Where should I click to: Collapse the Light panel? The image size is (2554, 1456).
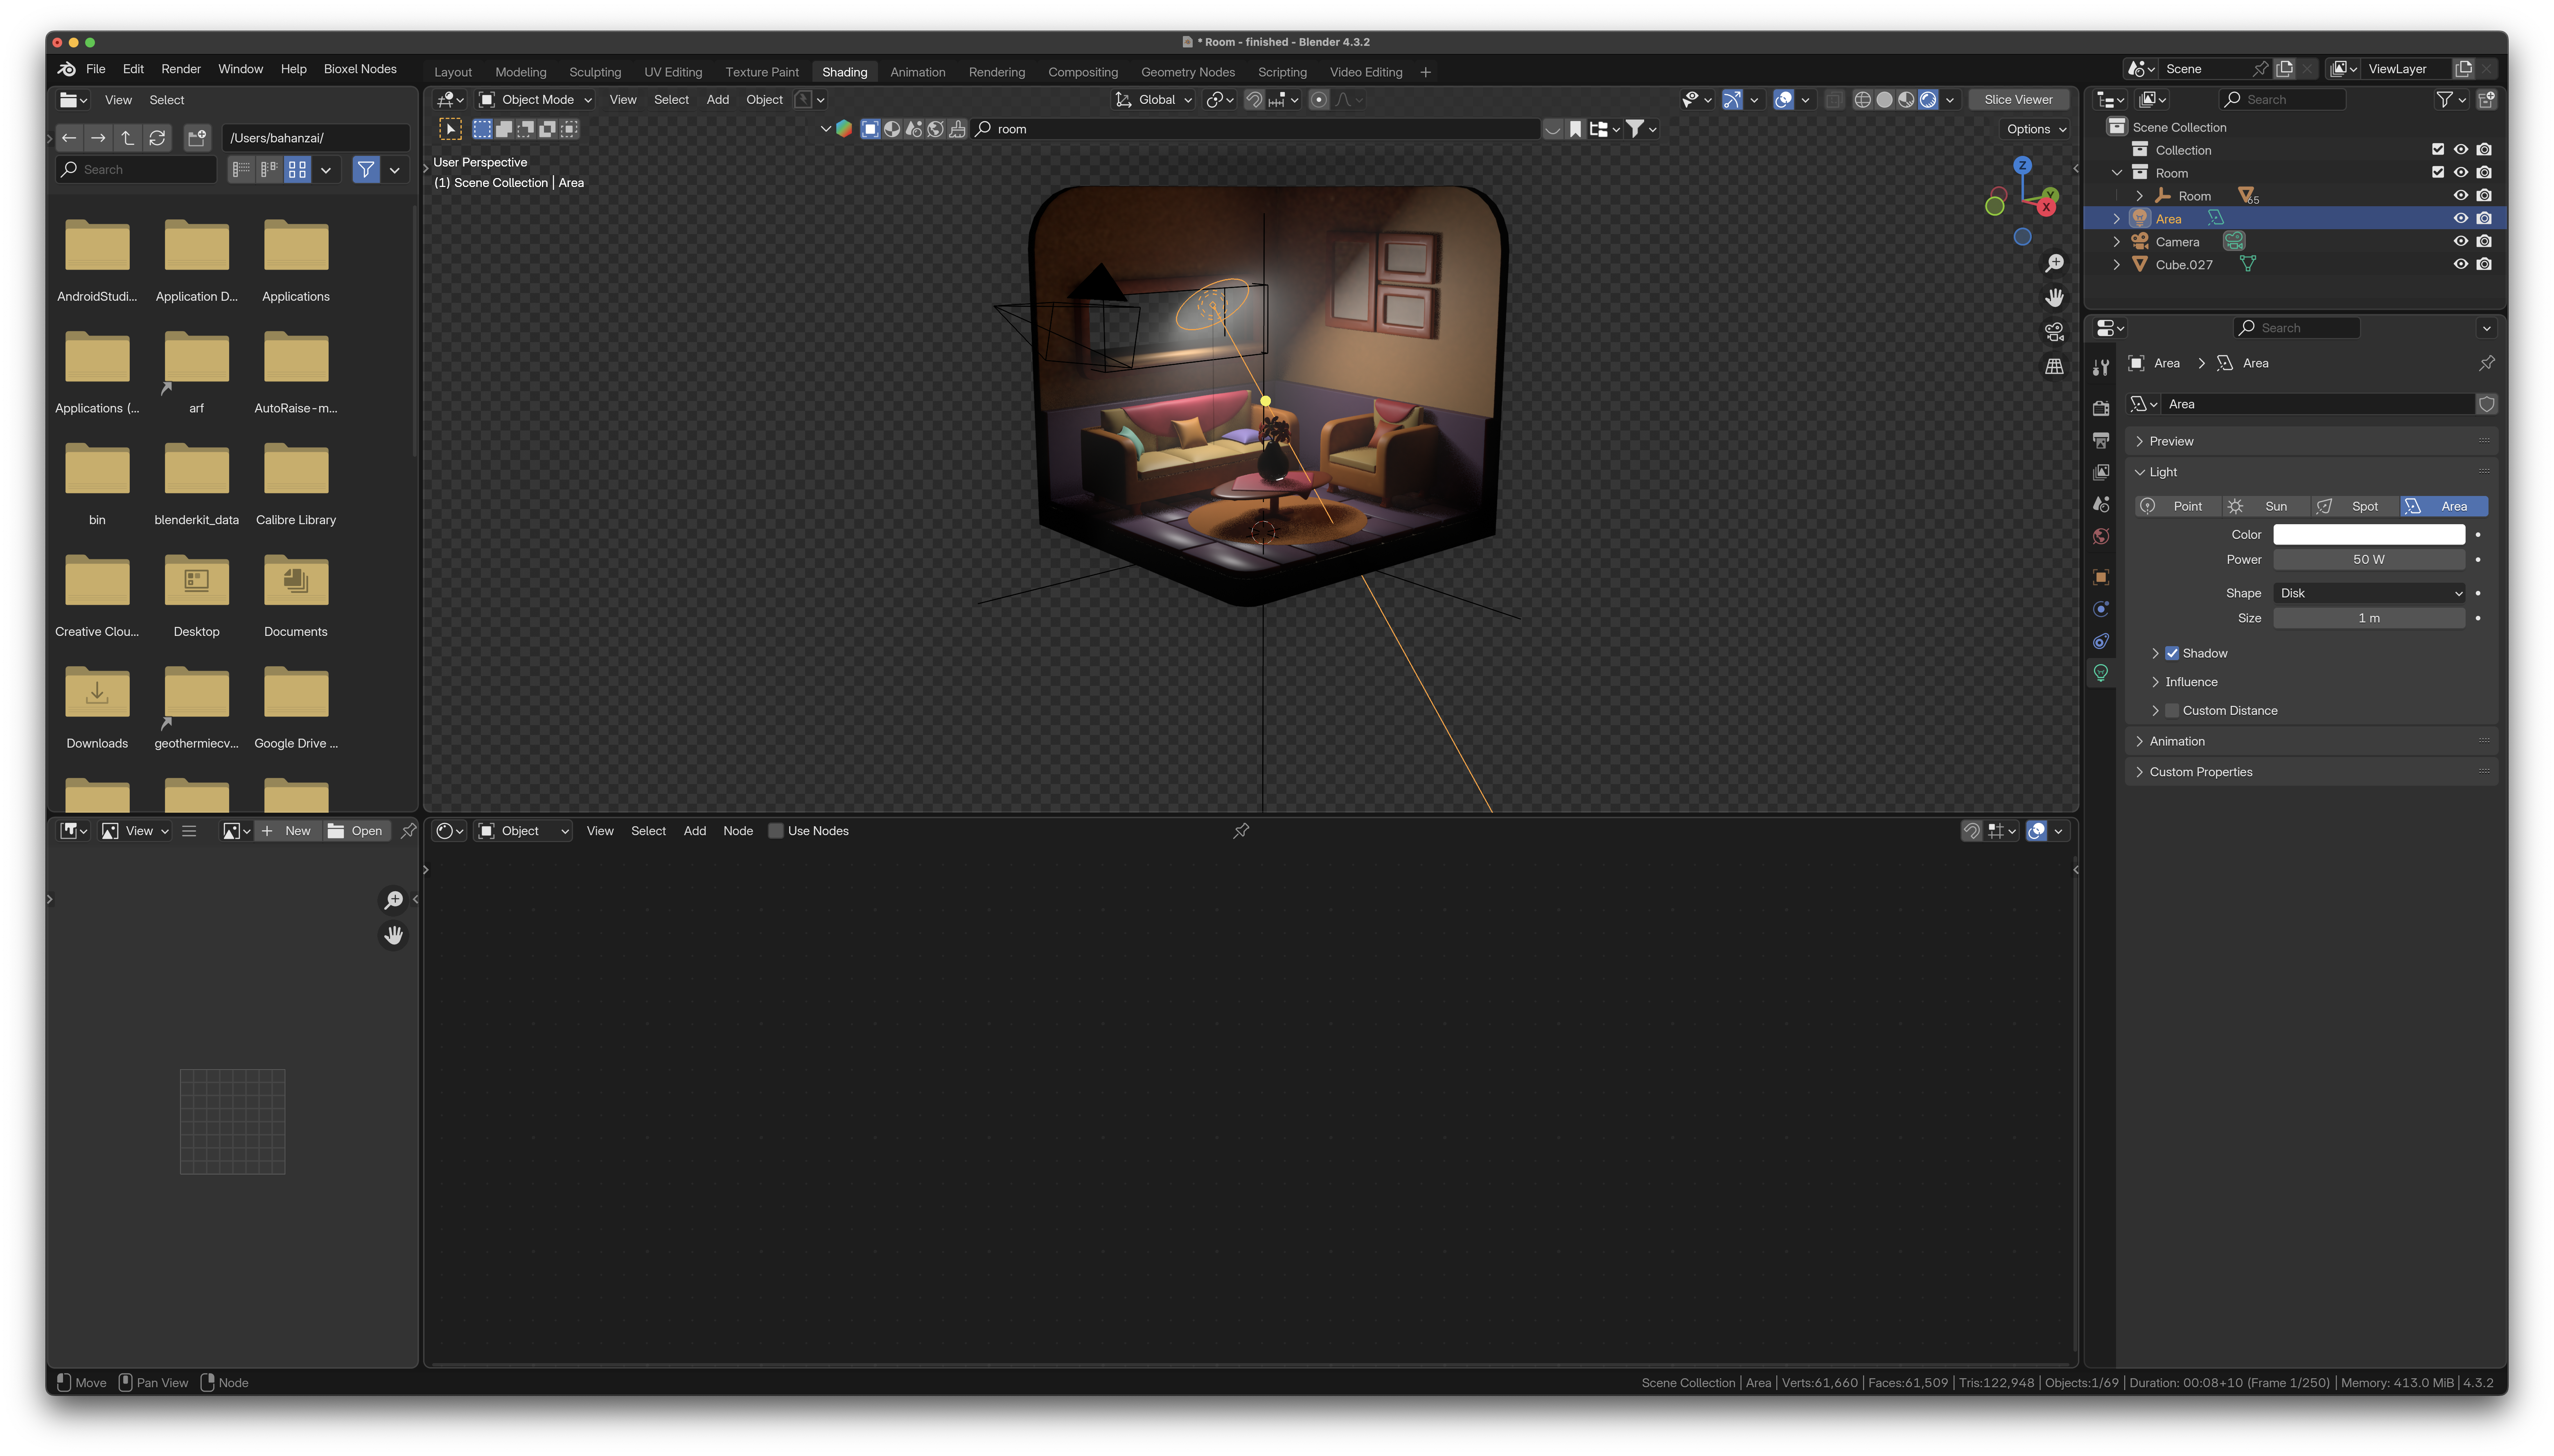pos(2163,472)
